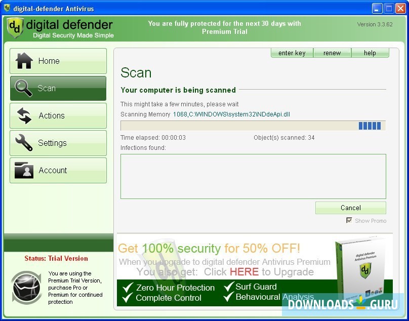Click the renew tab

332,53
